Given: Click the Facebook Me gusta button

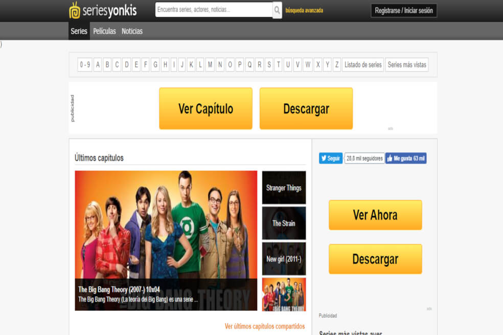Looking at the screenshot, I should pyautogui.click(x=406, y=158).
